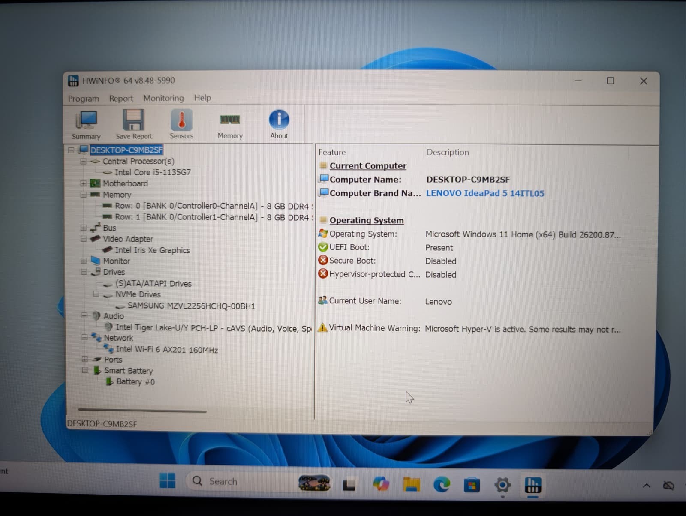Image resolution: width=686 pixels, height=516 pixels.
Task: Open the Help menu
Action: click(202, 98)
